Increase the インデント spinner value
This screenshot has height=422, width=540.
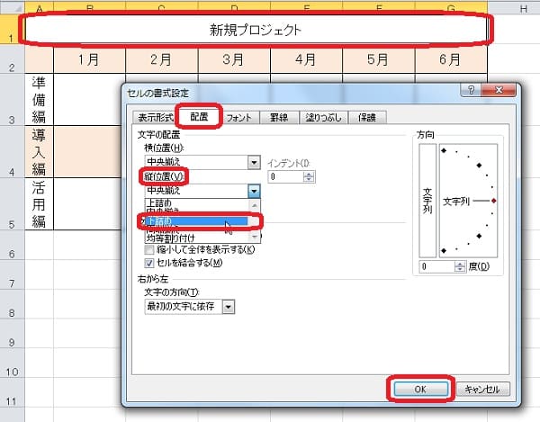pos(310,174)
